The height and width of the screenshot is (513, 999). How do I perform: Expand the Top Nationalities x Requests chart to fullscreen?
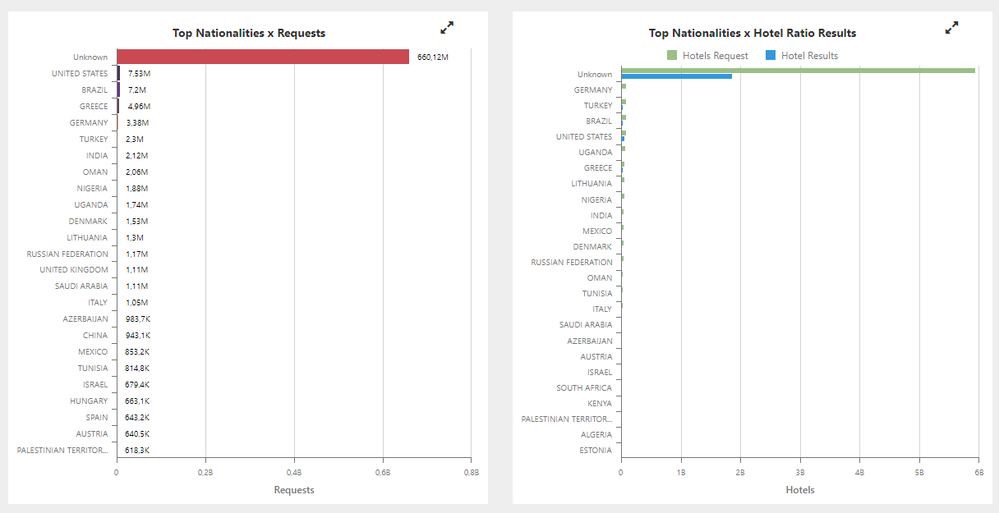pos(446,27)
